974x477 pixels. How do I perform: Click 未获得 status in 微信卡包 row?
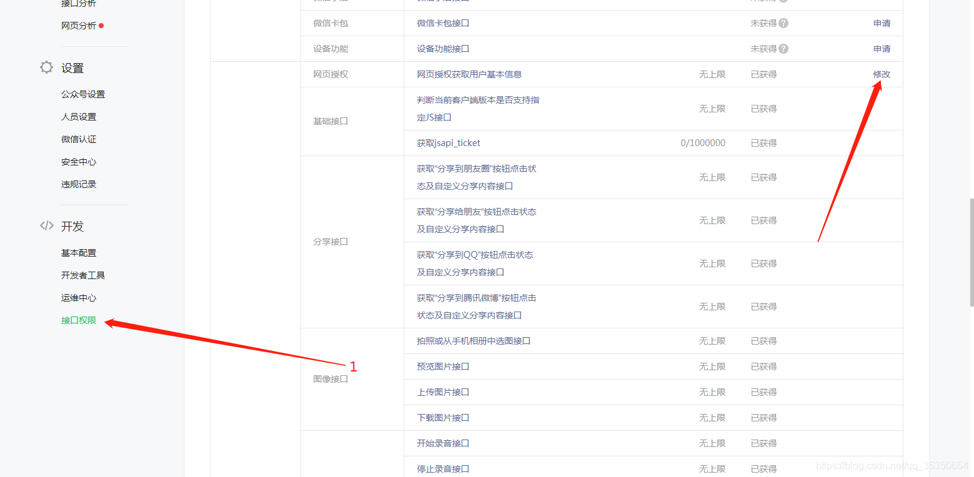coord(763,23)
